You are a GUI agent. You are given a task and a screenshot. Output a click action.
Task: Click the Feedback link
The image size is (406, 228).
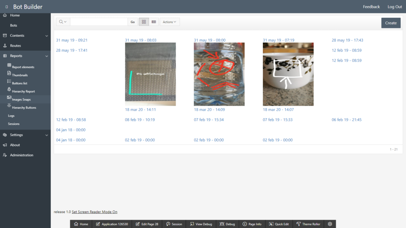pyautogui.click(x=371, y=7)
